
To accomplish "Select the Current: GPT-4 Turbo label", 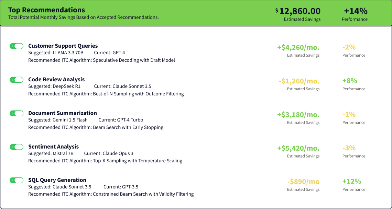I will [x=121, y=120].
